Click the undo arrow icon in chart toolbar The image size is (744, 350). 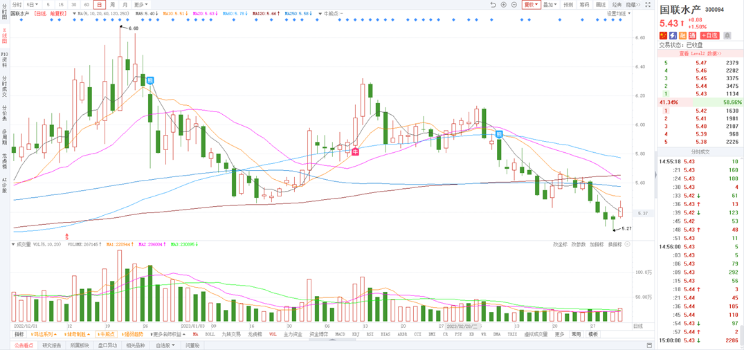pyautogui.click(x=493, y=5)
